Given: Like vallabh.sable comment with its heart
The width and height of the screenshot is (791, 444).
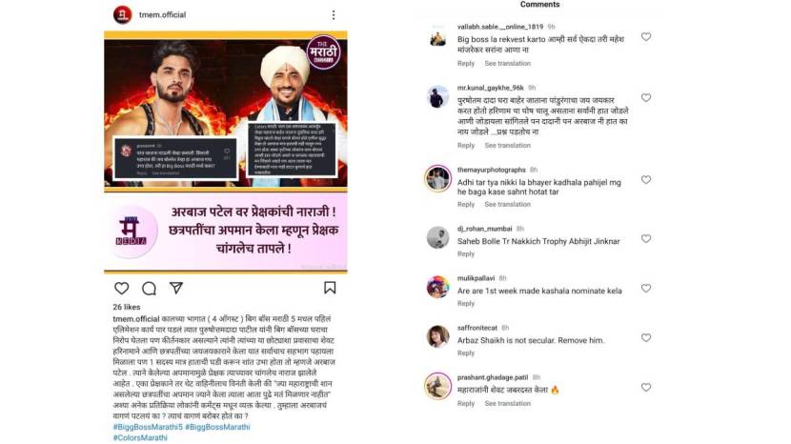Looking at the screenshot, I should 646,37.
